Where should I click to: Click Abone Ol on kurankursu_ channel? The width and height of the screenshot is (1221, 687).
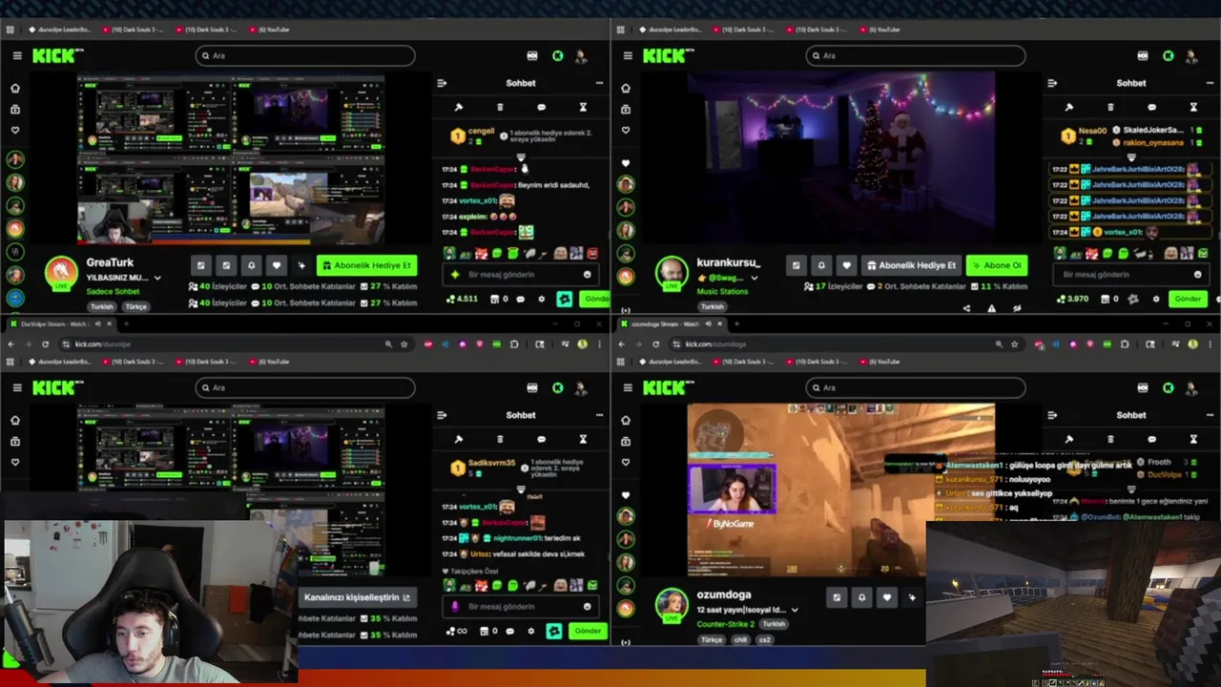pos(996,265)
